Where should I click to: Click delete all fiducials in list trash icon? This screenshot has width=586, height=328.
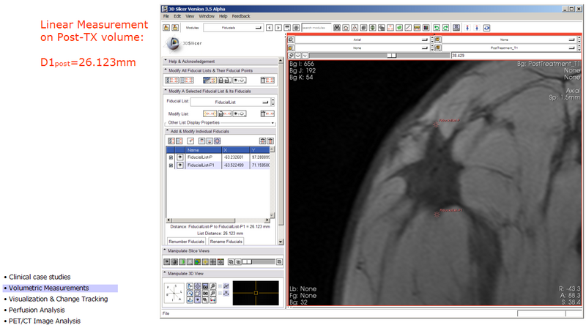270,141
